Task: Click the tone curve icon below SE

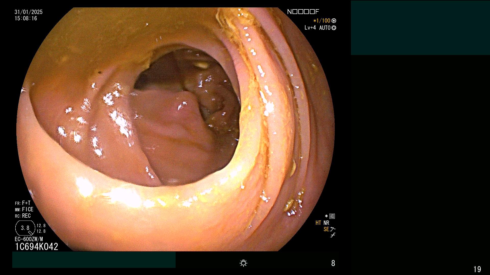Action: tap(333, 235)
